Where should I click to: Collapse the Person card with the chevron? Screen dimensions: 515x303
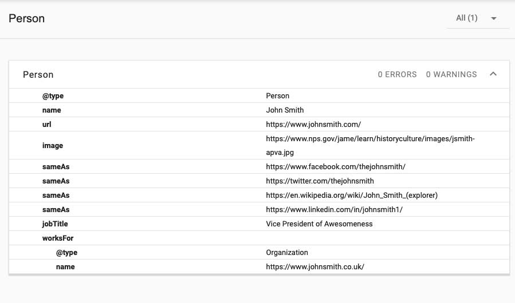(493, 74)
